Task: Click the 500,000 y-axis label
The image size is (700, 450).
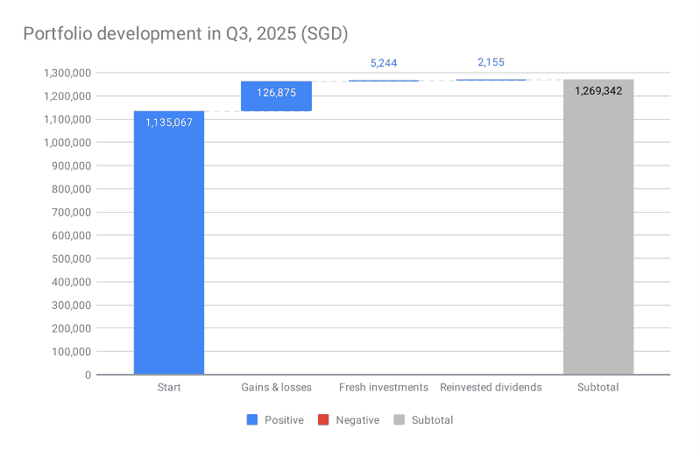Action: [69, 259]
